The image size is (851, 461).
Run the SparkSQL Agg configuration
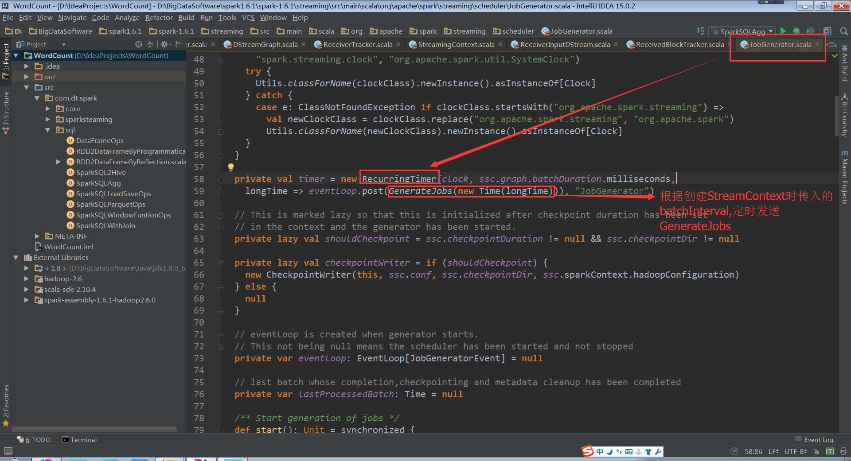pyautogui.click(x=783, y=31)
